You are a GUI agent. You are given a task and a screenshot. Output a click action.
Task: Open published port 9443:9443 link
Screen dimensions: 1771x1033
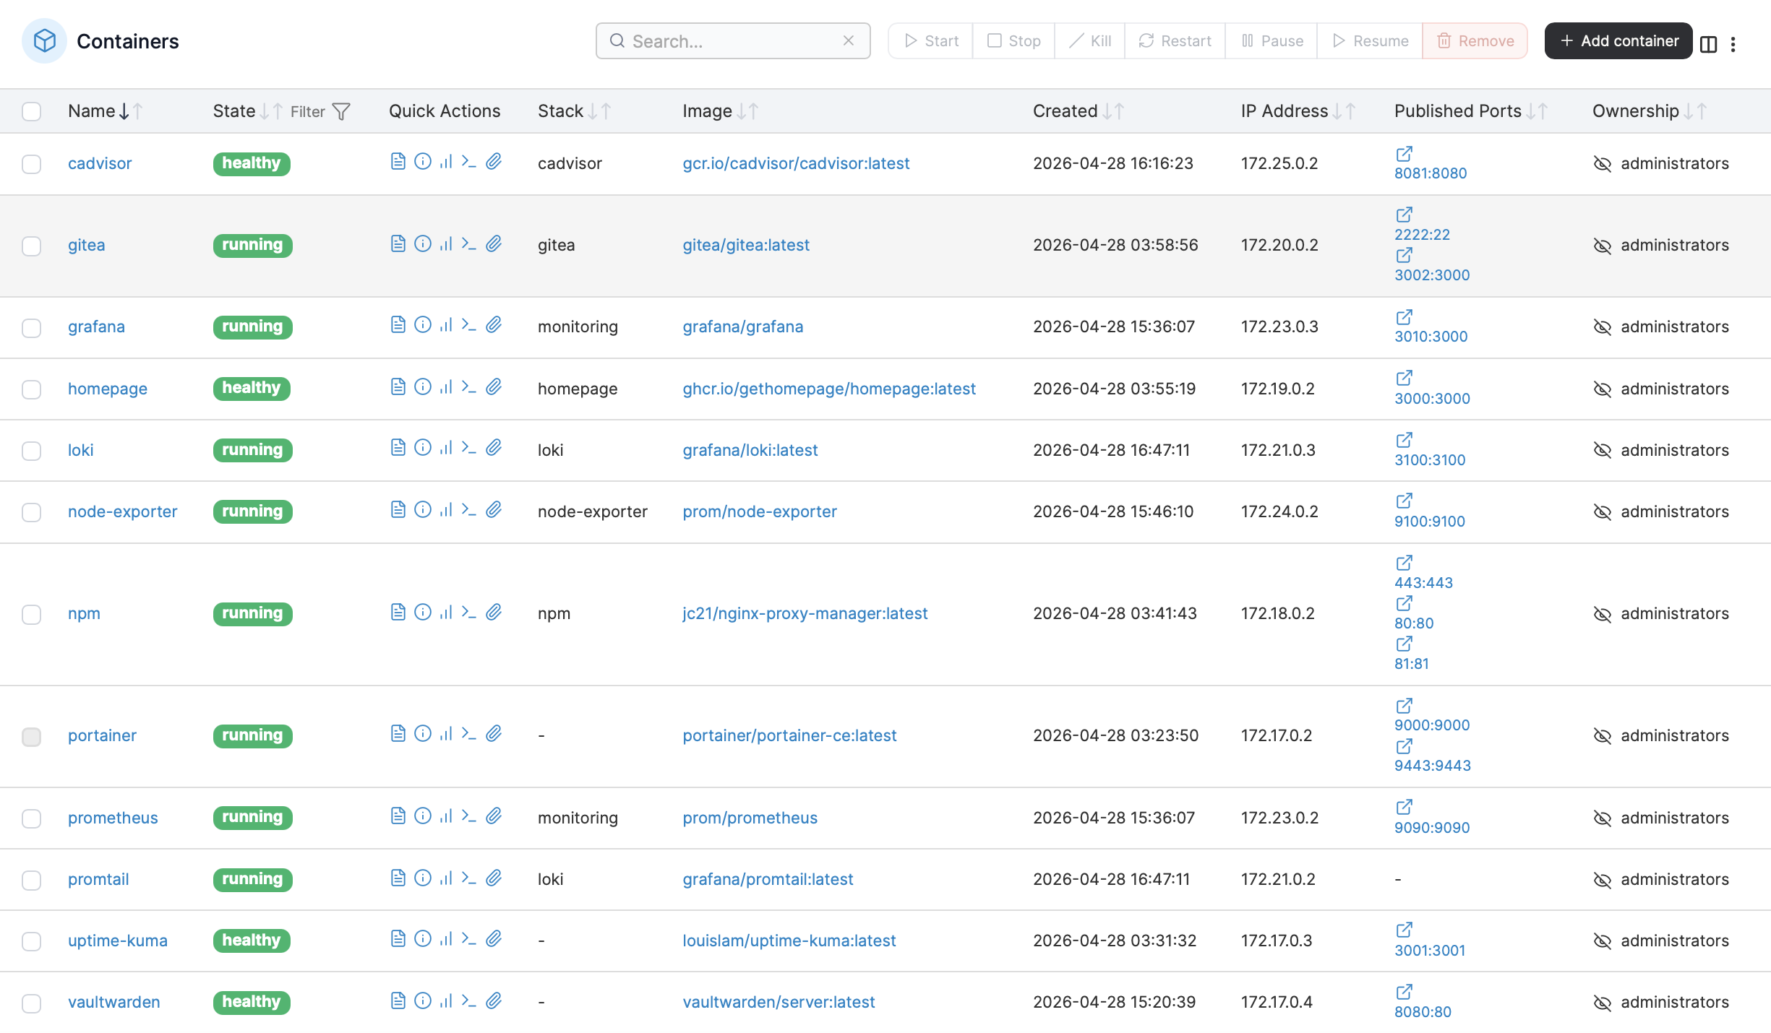click(x=1433, y=766)
